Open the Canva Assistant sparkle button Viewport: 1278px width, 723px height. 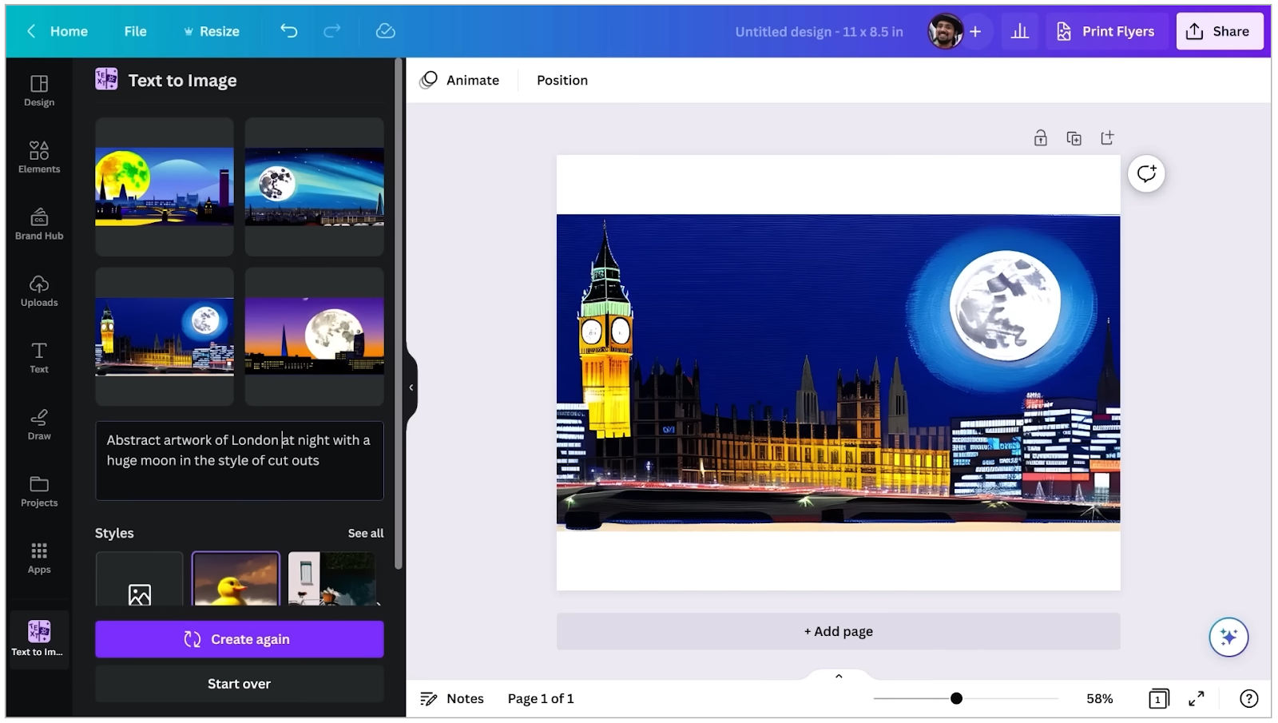point(1228,637)
